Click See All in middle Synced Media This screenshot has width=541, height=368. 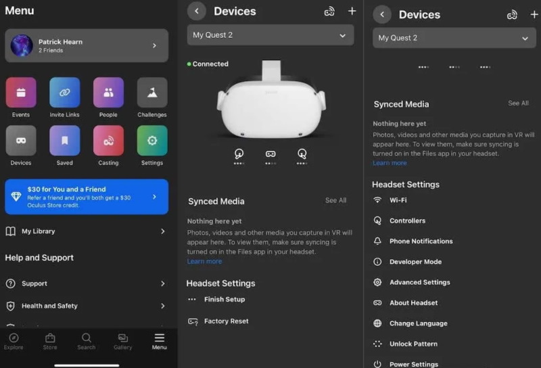[335, 200]
